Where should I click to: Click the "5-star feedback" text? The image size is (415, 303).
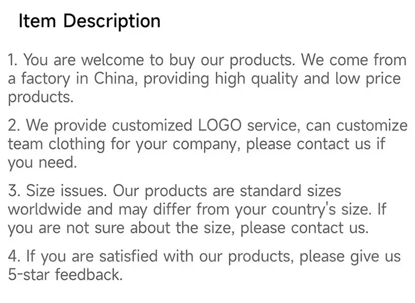65,274
